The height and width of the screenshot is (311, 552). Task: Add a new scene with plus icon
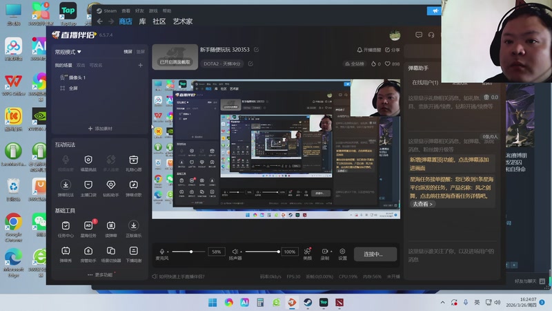pos(141,65)
